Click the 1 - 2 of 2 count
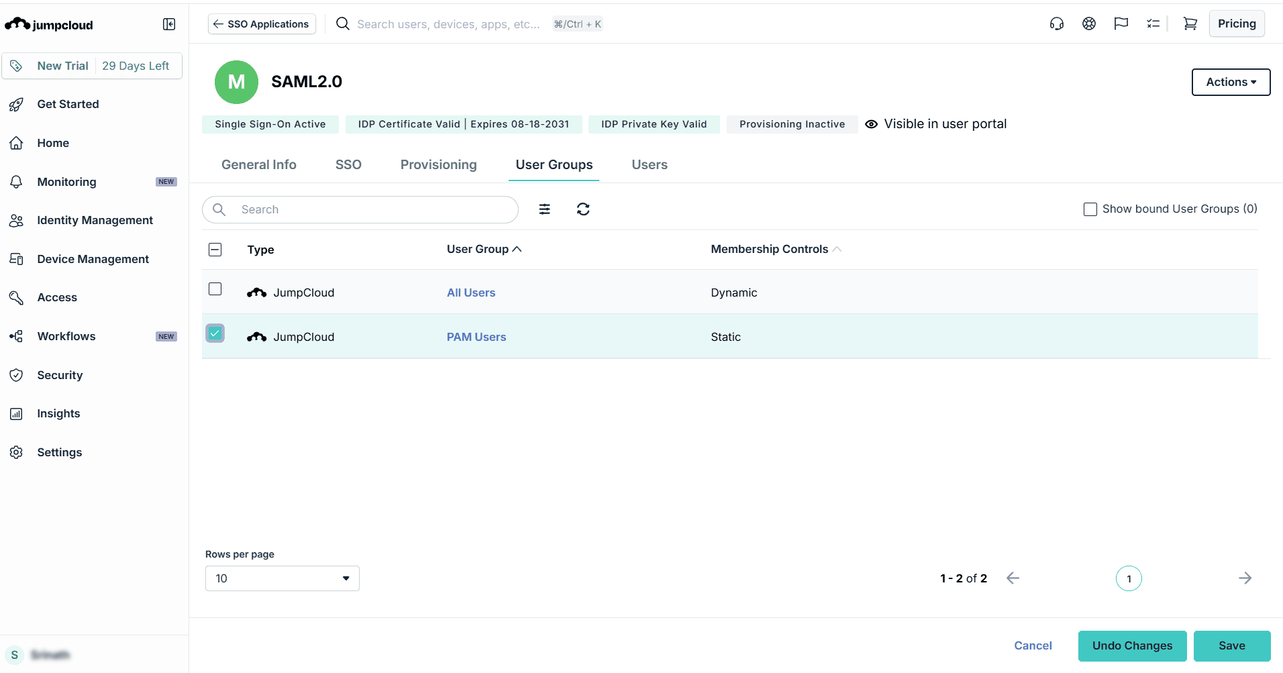 tap(964, 578)
